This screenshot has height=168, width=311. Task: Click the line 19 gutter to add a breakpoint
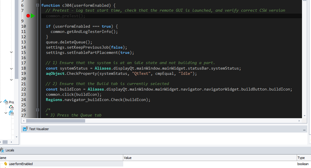28,74
